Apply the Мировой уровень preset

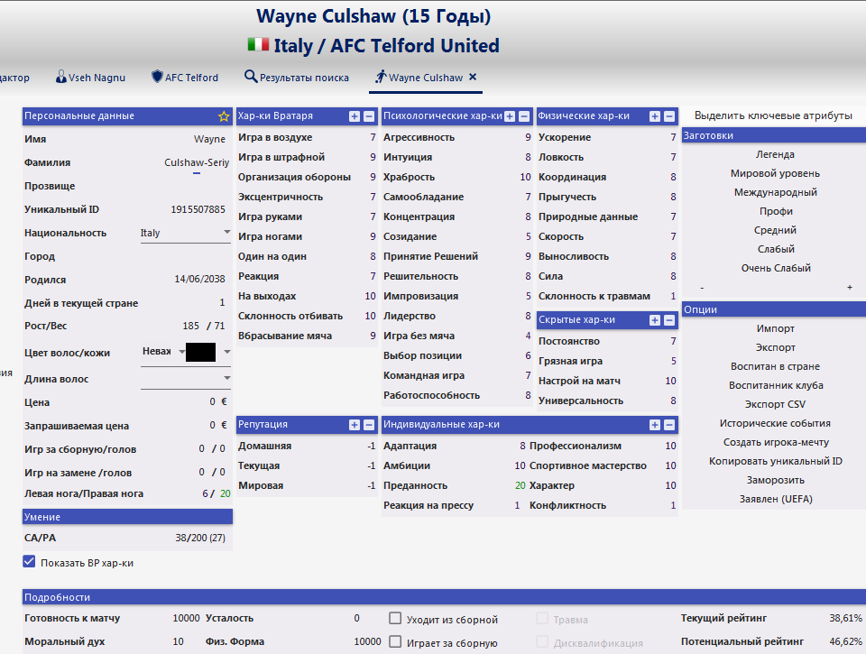tap(776, 173)
